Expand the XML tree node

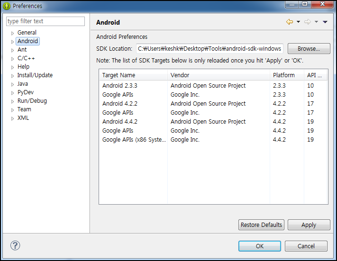click(12, 118)
